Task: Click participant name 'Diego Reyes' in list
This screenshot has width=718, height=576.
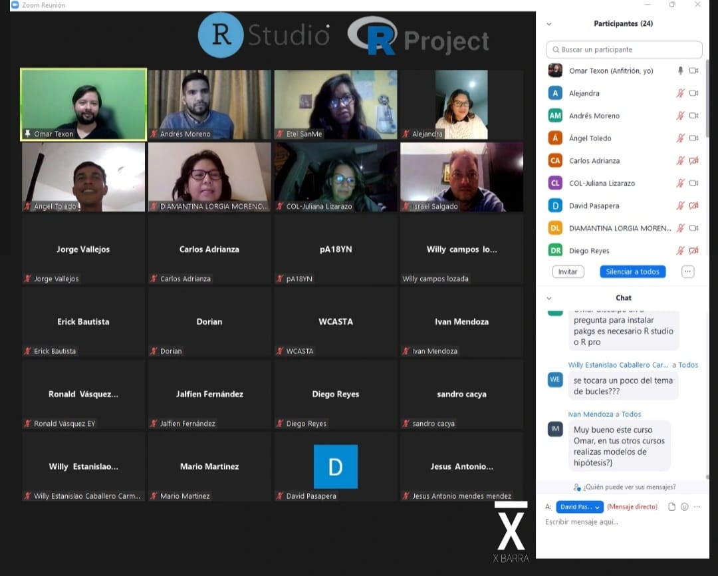Action: tap(589, 251)
